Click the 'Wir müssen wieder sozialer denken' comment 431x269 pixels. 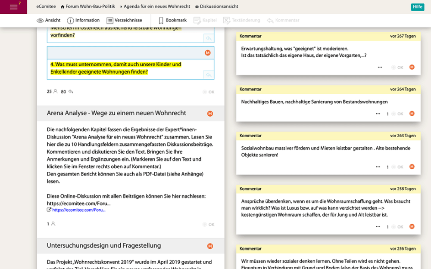(327, 264)
